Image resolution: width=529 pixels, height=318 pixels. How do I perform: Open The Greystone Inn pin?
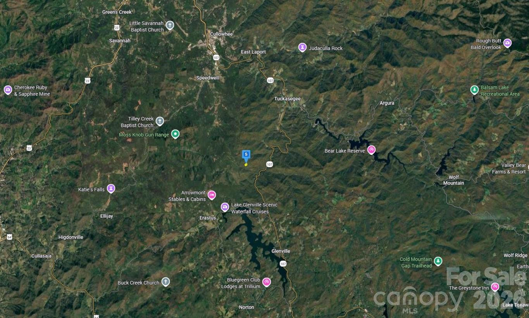(495, 287)
